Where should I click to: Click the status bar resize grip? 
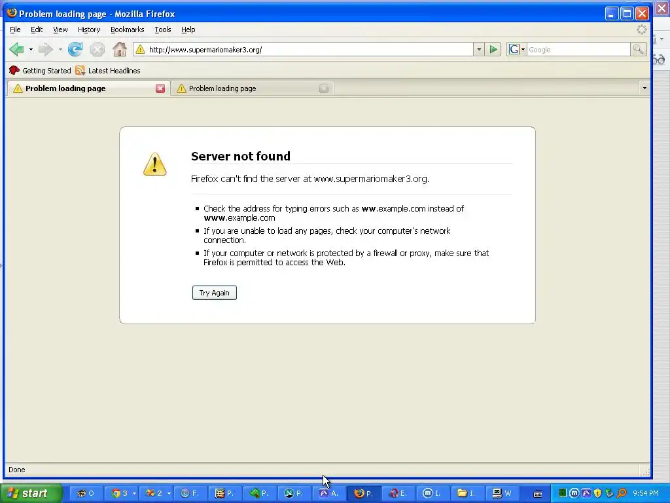point(645,471)
